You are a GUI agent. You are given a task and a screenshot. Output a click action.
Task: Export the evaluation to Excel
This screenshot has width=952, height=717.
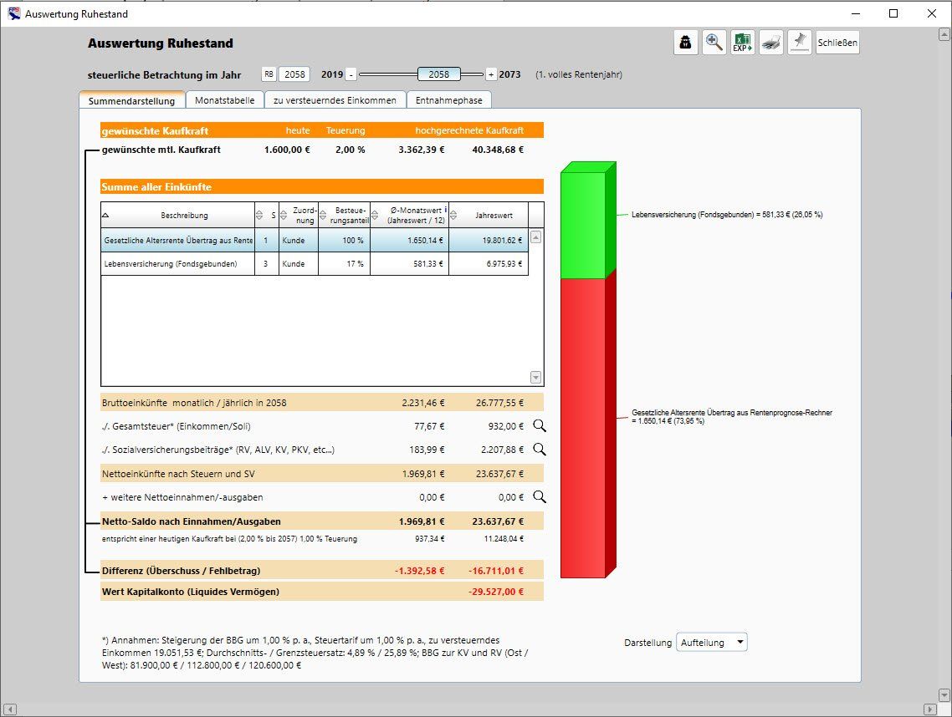742,43
